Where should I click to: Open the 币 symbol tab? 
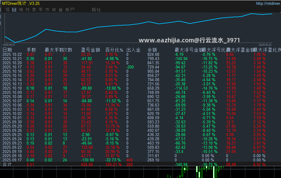(x=47, y=10)
